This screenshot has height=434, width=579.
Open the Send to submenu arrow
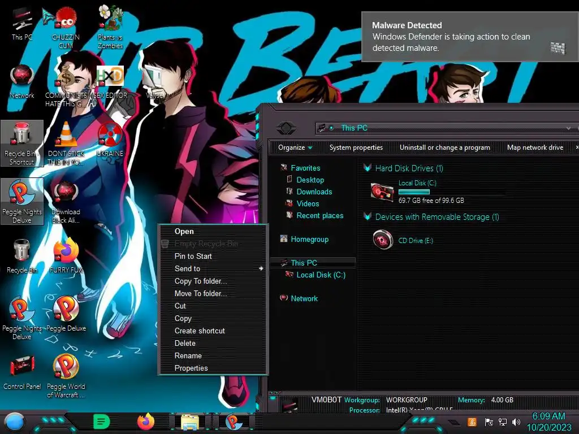pos(261,268)
